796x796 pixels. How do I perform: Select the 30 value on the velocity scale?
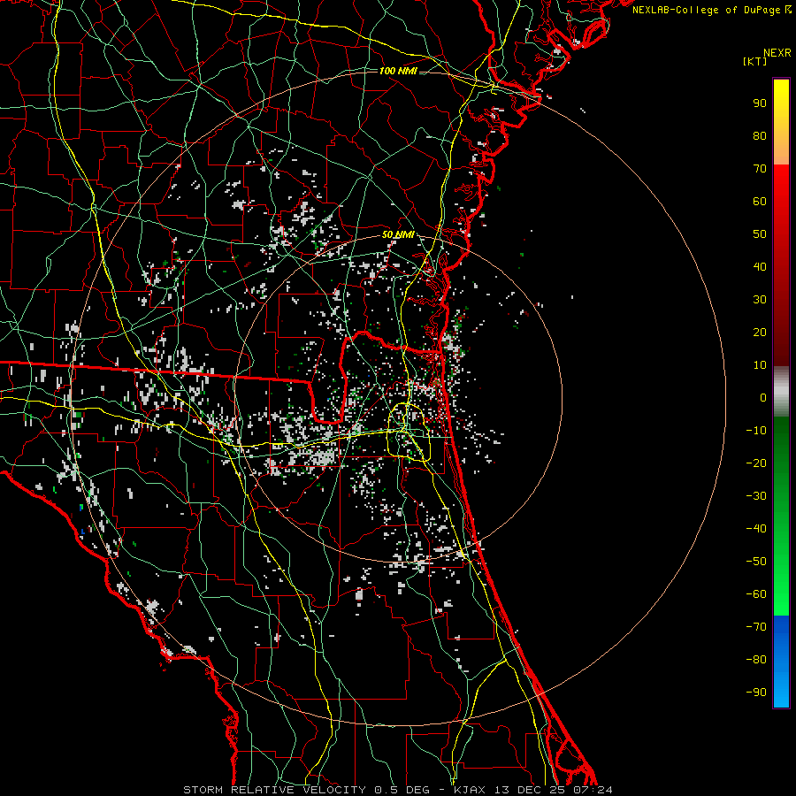(x=760, y=300)
